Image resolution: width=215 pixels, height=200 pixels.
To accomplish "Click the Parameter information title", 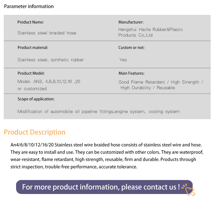I will (29, 6).
